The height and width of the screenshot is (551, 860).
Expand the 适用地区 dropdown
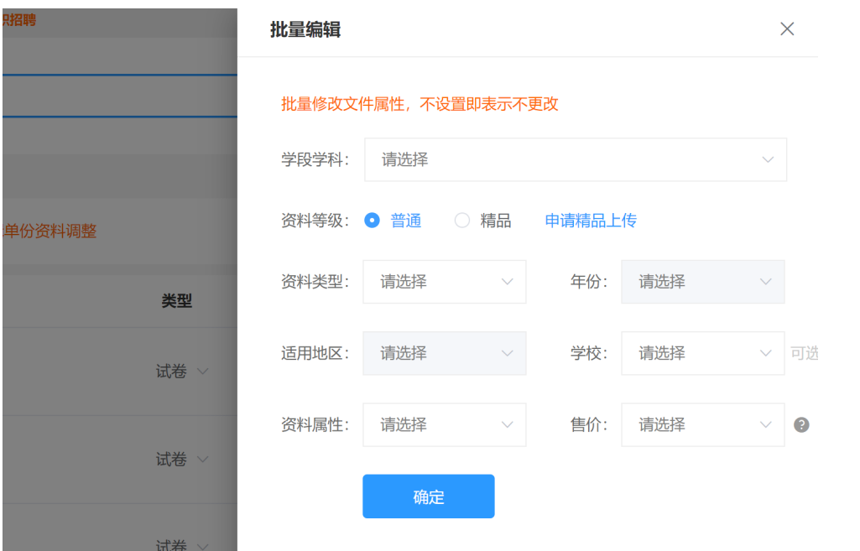tap(445, 353)
